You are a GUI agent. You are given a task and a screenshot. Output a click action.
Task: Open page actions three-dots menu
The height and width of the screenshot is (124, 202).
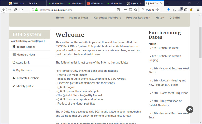(x=125, y=10)
